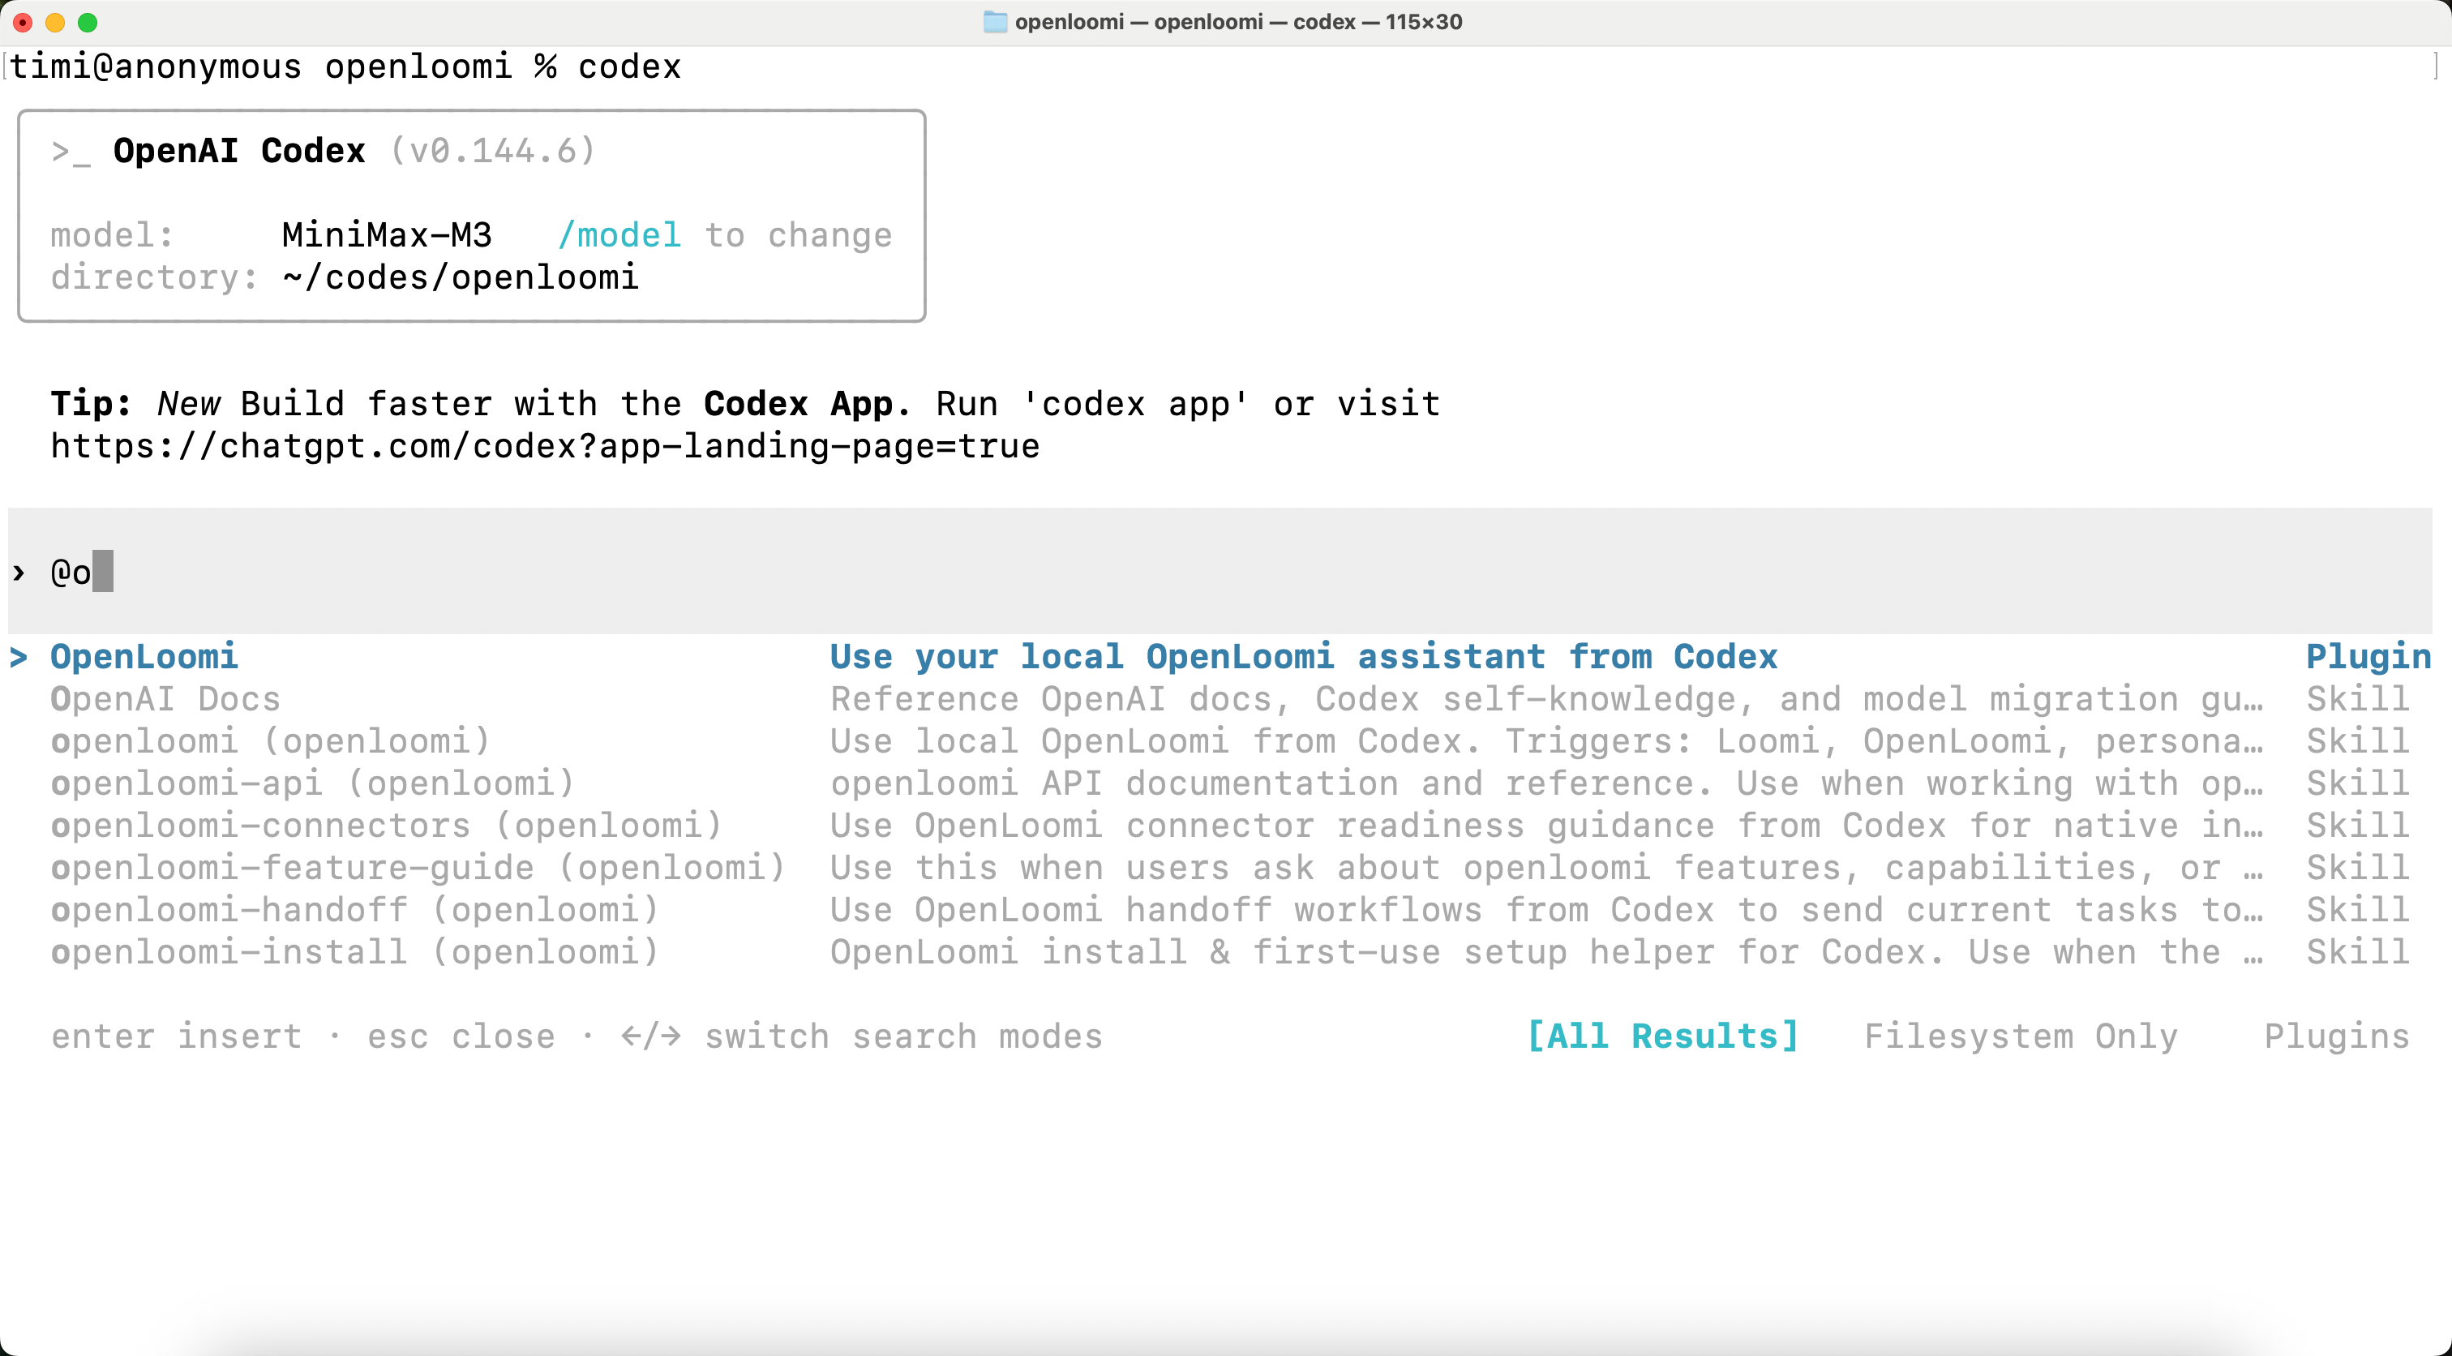
Task: Select the openloomi-connectors skill entry
Action: point(1220,826)
